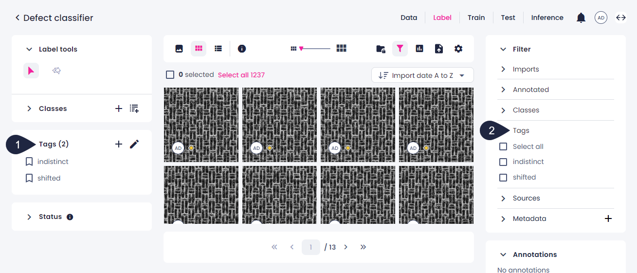Expand the Annotated filter
The height and width of the screenshot is (273, 637).
click(x=503, y=90)
